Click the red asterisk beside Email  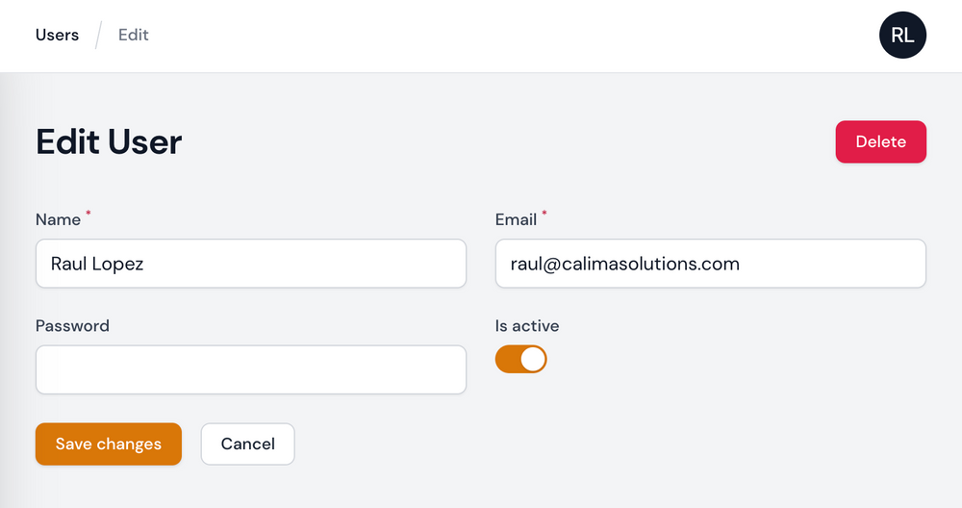pos(544,215)
